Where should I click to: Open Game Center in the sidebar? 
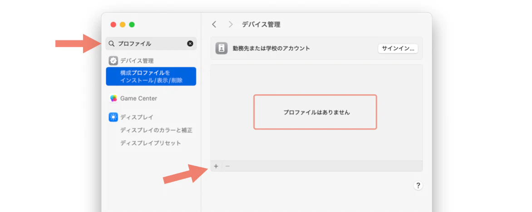(138, 99)
